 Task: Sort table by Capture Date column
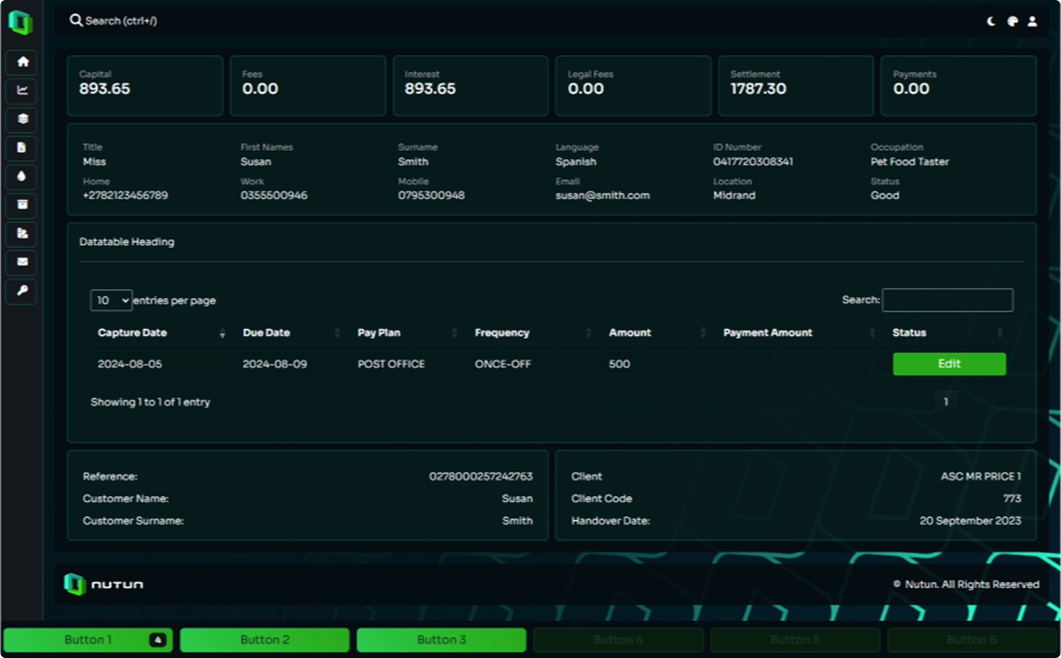click(132, 333)
